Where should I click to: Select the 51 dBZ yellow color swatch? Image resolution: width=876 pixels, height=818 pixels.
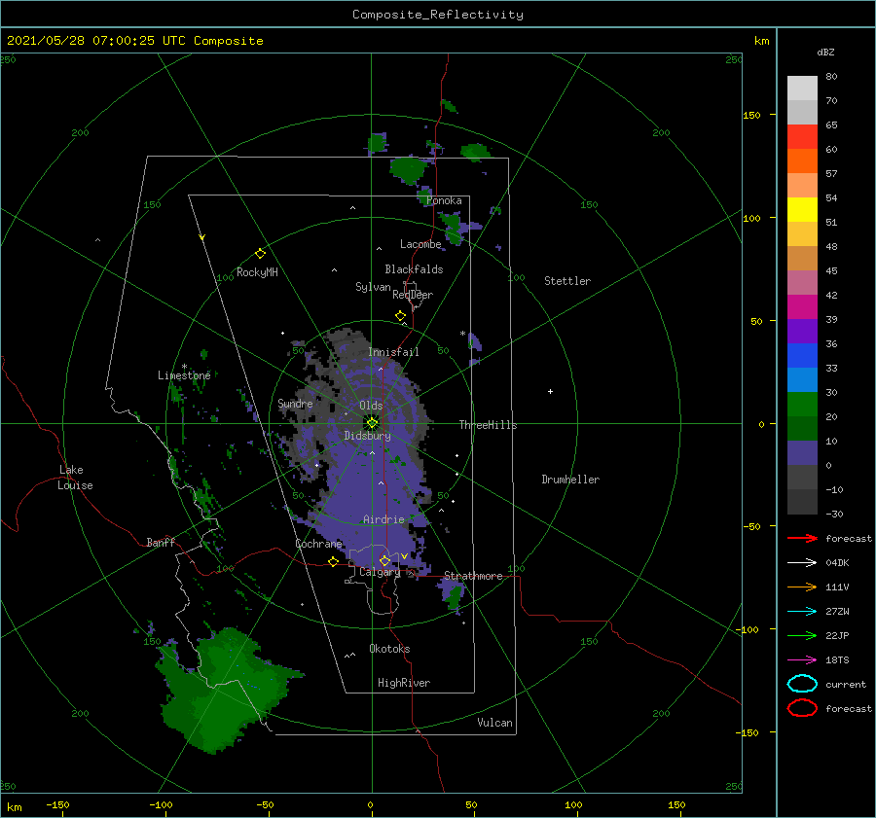click(x=802, y=210)
